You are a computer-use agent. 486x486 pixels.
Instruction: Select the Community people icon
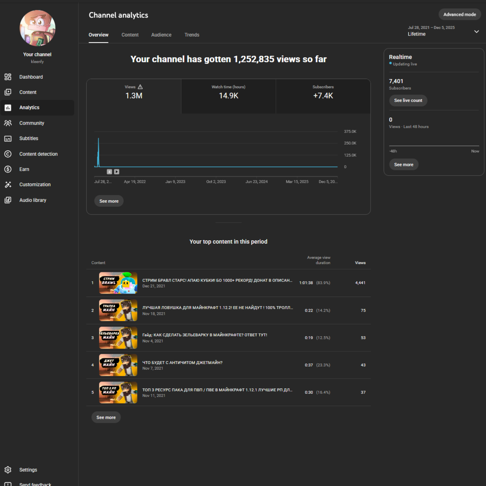(8, 123)
